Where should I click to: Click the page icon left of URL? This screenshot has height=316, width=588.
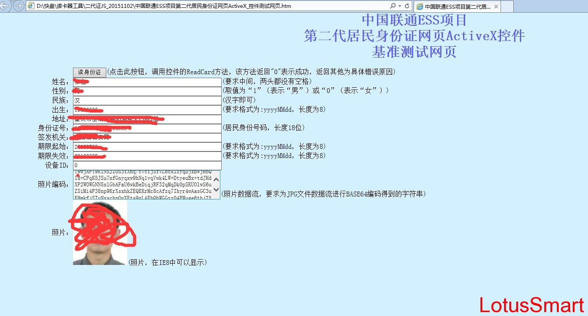[31, 6]
